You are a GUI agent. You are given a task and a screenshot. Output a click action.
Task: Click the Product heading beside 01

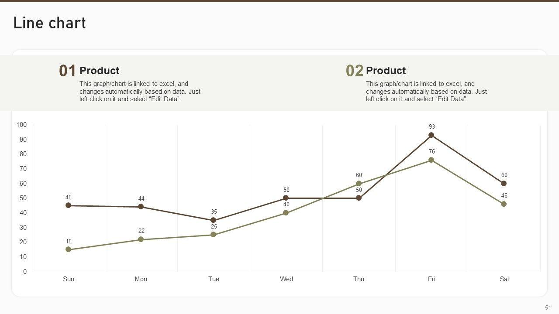(x=99, y=71)
